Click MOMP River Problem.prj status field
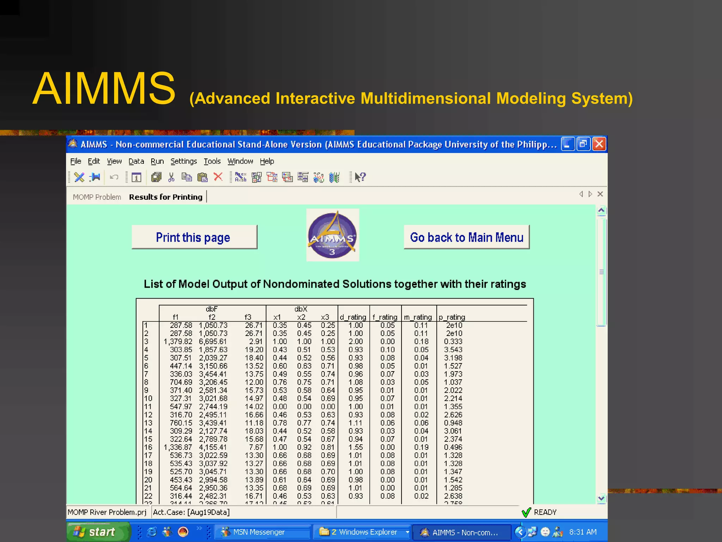The image size is (722, 542). [x=107, y=512]
